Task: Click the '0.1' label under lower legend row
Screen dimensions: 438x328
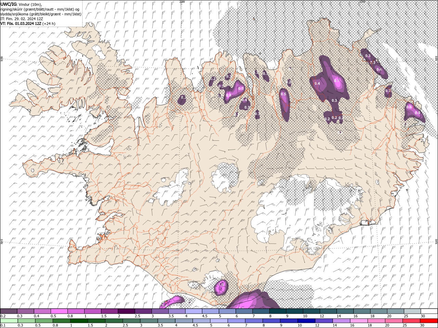Action: point(3,326)
